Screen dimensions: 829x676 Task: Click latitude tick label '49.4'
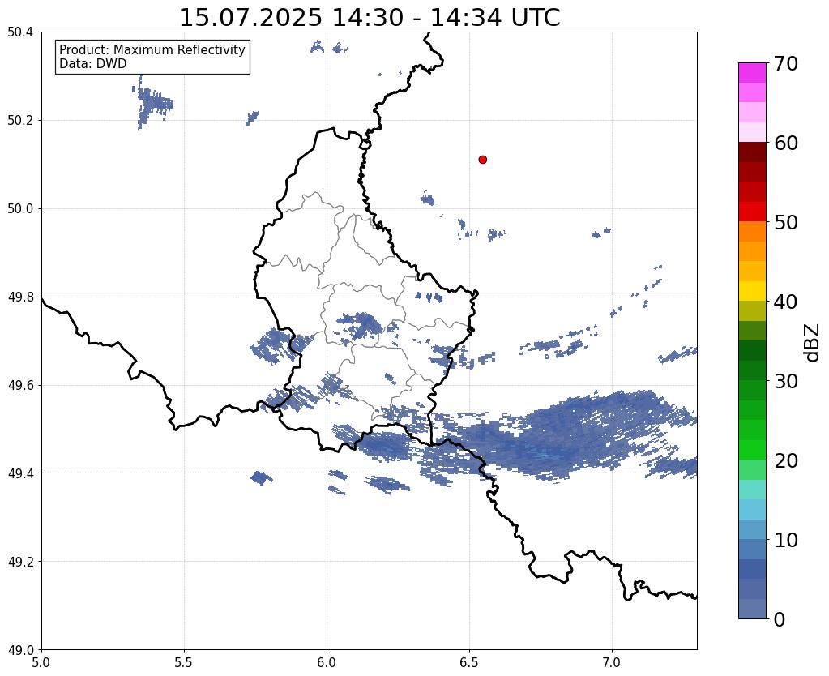pos(20,473)
